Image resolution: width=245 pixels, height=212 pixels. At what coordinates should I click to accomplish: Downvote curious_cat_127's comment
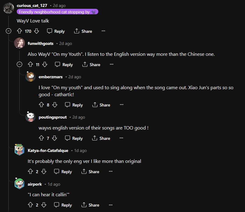coord(37,31)
